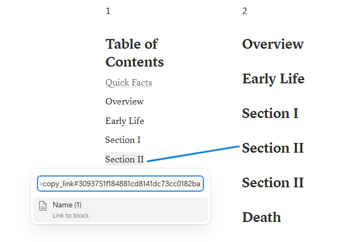Viewport: 358px width, 242px height.
Task: Click the column number 2 text
Action: point(245,11)
